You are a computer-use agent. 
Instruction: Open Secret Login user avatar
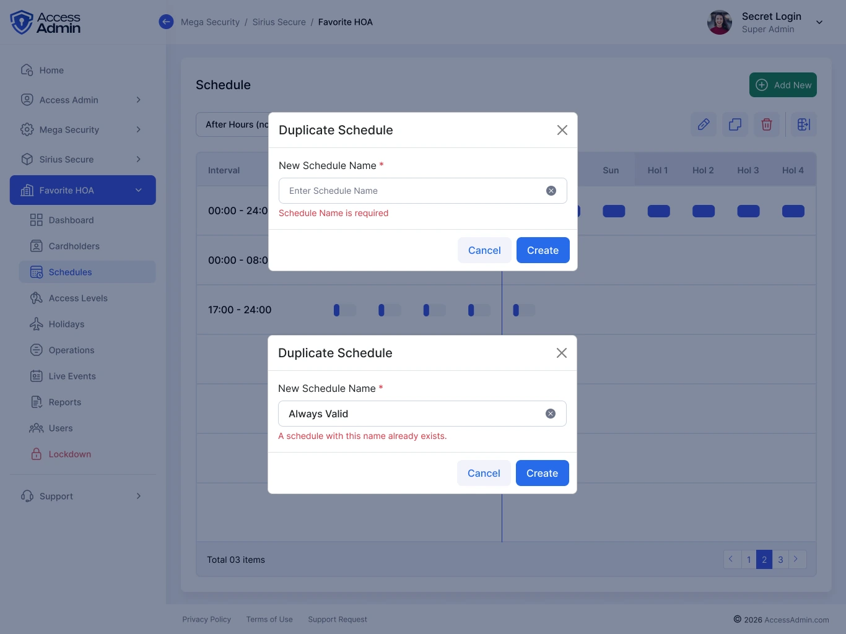[x=720, y=22]
